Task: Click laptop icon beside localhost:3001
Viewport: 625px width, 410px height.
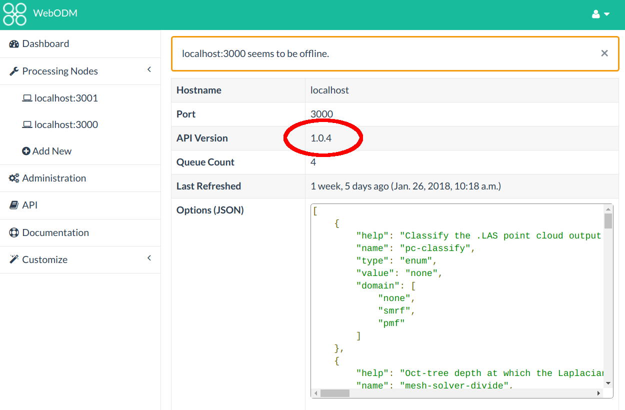Action: click(27, 98)
